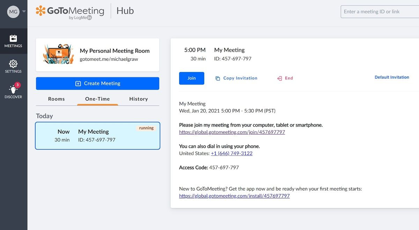Image resolution: width=419 pixels, height=230 pixels.
Task: Open the MG profile avatar
Action: (x=13, y=11)
